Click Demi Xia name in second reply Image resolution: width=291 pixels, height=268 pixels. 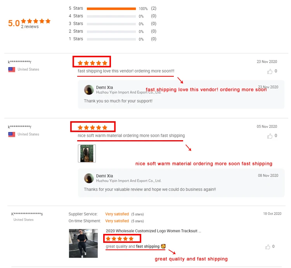point(104,176)
